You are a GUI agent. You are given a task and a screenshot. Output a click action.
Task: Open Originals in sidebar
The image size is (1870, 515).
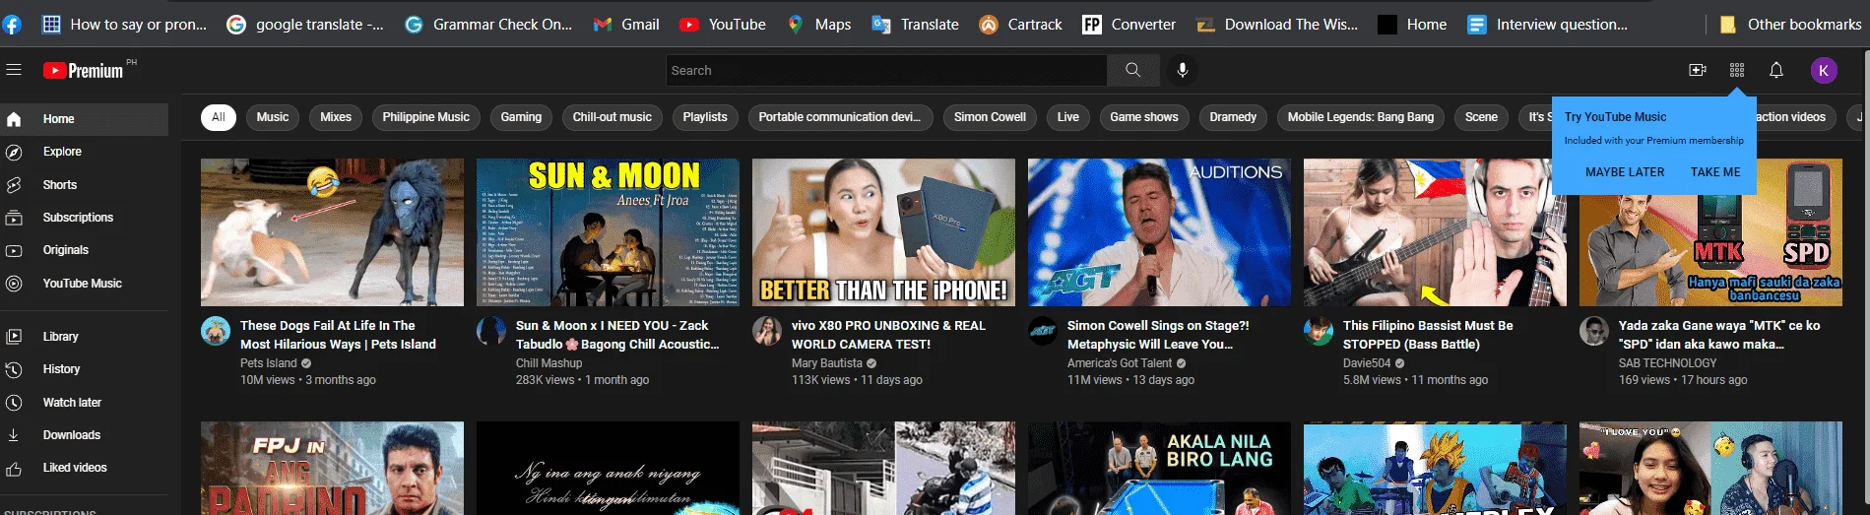pyautogui.click(x=85, y=250)
